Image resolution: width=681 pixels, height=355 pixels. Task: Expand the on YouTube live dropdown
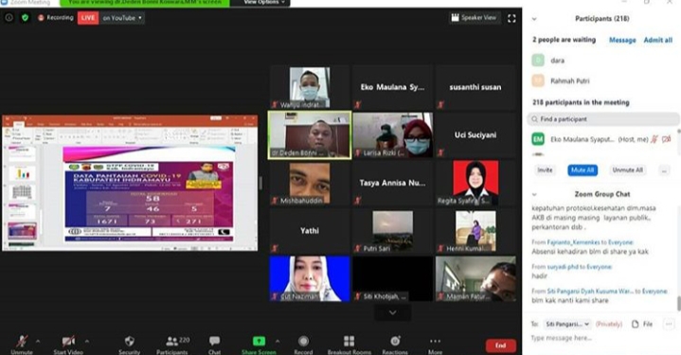[122, 18]
